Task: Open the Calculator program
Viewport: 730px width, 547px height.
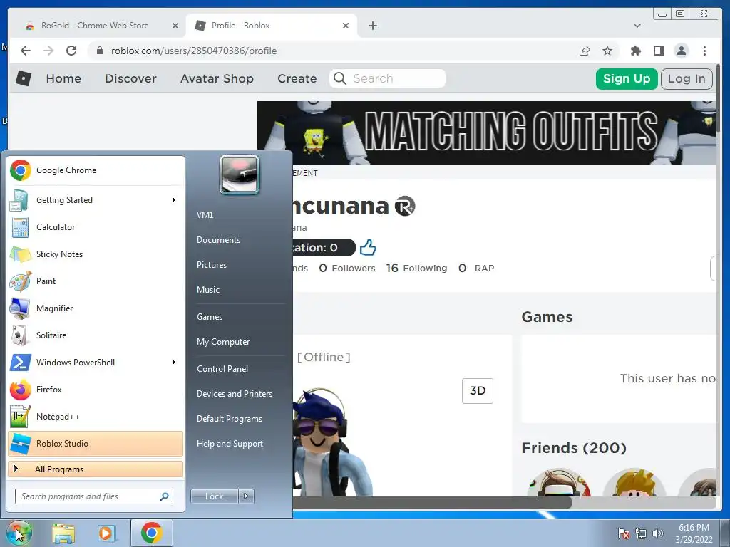Action: tap(96, 227)
